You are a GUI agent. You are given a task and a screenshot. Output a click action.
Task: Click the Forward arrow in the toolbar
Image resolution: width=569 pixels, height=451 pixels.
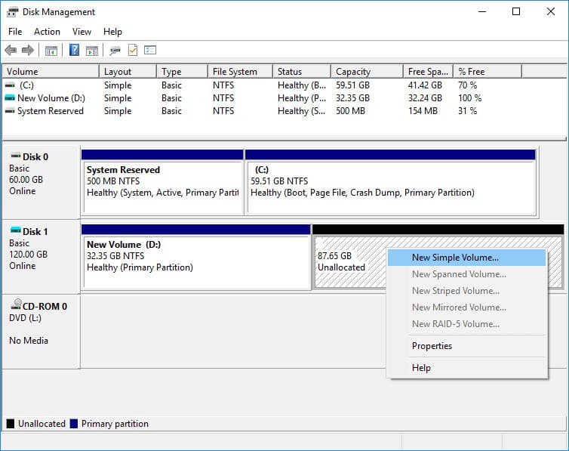(28, 51)
